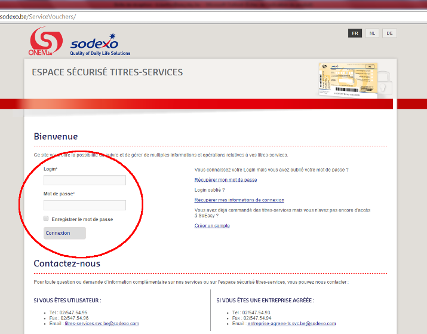Select ESPACE SÉCURISÉ TITRES-SERVICES title
This screenshot has height=334, width=427.
point(107,72)
